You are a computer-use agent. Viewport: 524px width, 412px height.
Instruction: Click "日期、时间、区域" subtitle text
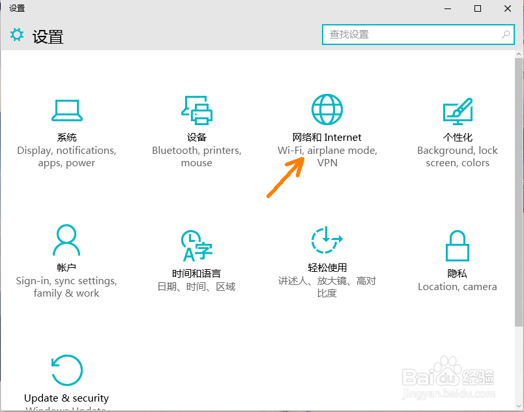coord(196,286)
